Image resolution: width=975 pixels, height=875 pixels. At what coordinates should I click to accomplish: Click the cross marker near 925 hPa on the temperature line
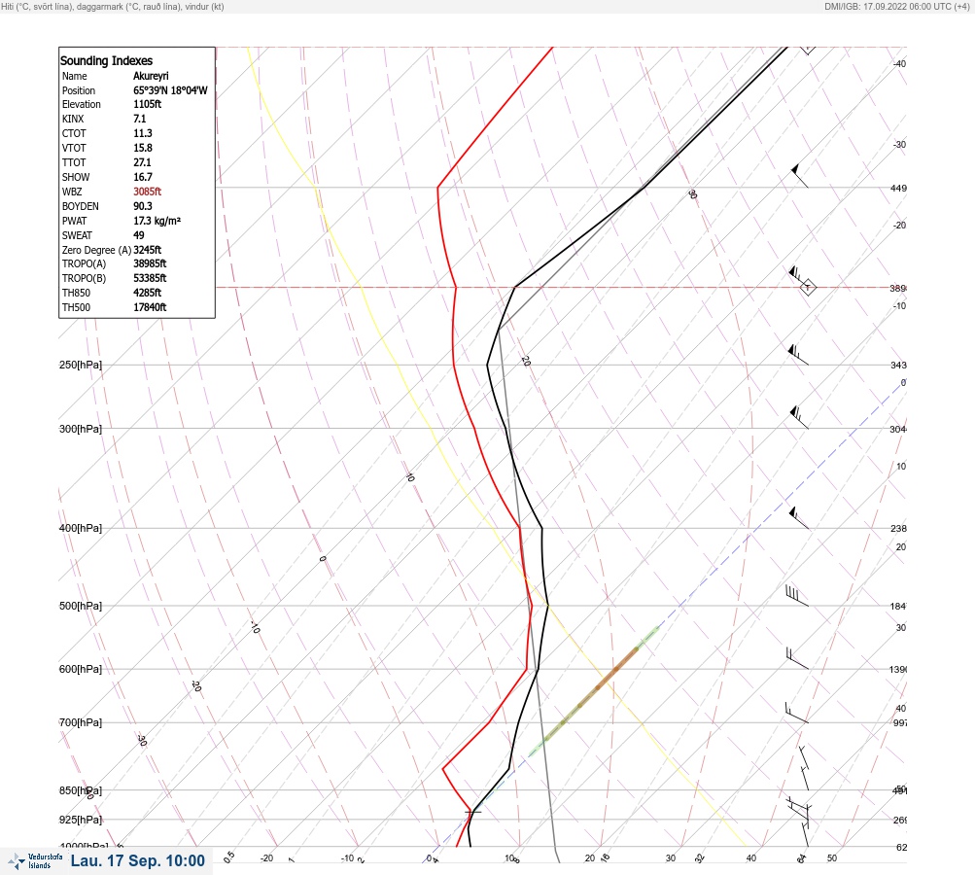[473, 811]
